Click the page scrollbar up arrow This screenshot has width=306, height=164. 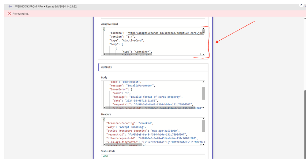tap(305, 19)
